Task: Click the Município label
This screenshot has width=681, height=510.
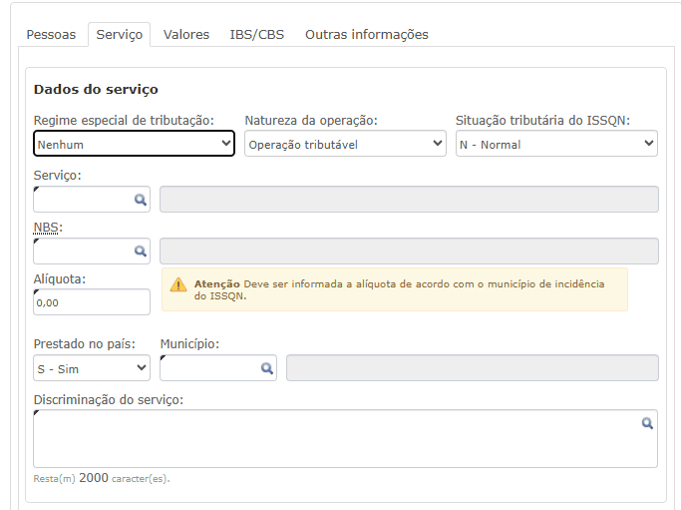Action: pyautogui.click(x=189, y=344)
